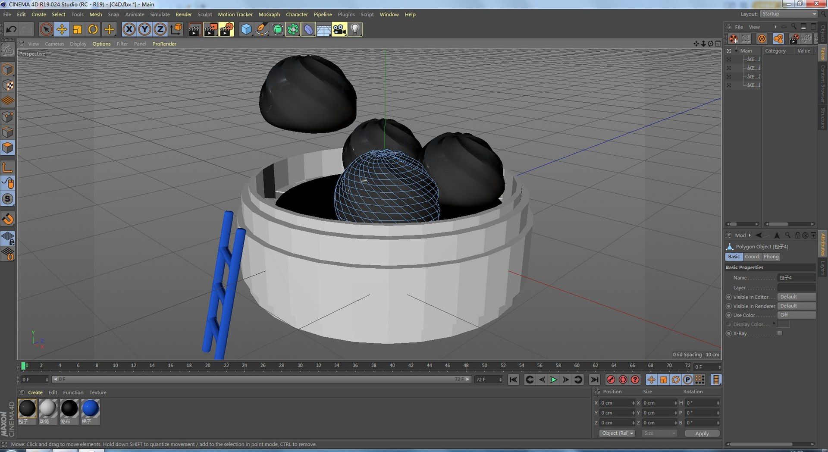This screenshot has width=828, height=452.
Task: Click Position X input field
Action: point(617,403)
